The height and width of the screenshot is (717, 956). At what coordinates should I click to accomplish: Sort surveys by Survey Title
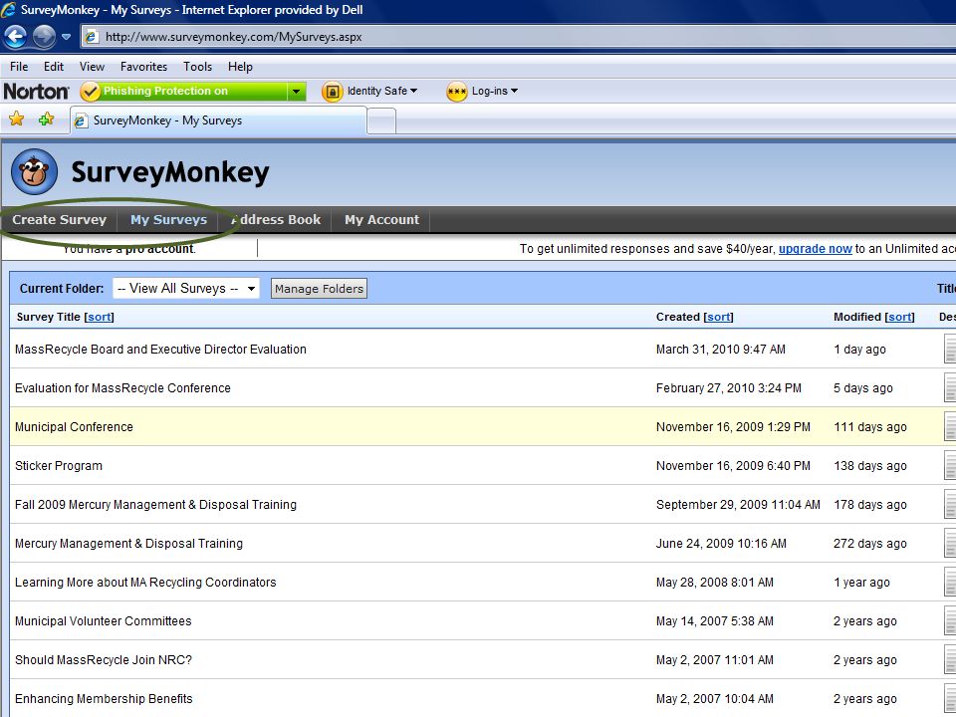(100, 317)
